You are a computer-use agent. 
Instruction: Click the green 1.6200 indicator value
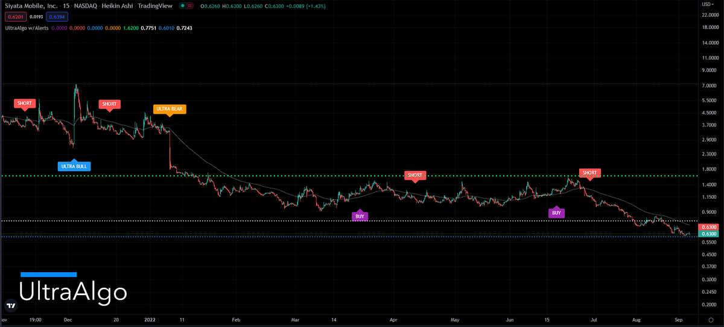131,28
